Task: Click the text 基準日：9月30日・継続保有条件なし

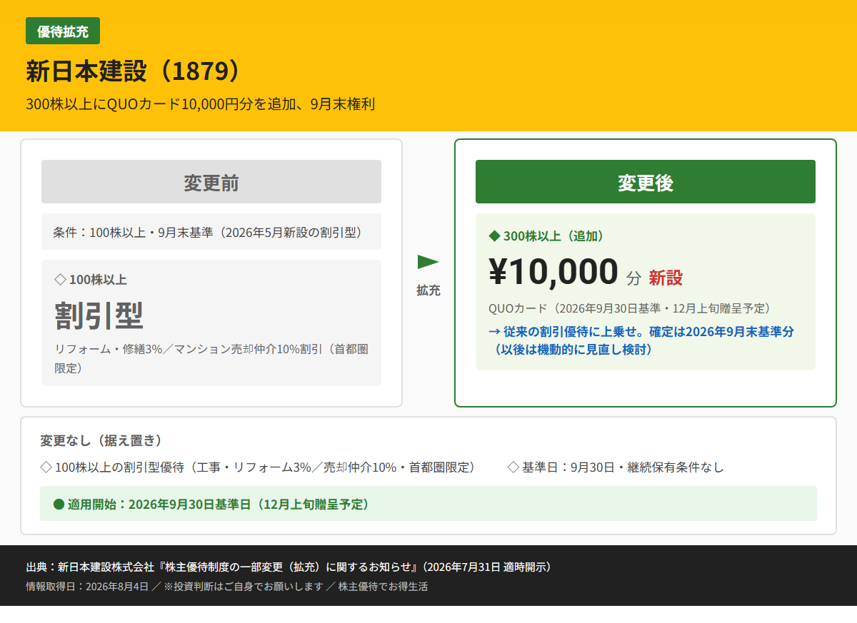Action: [623, 467]
